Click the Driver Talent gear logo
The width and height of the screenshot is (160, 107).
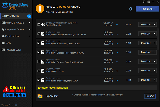(5, 5)
